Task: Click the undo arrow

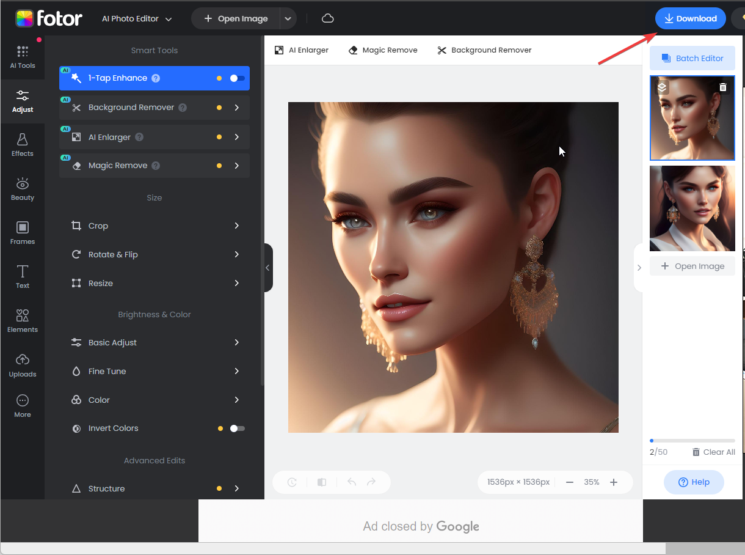Action: (x=352, y=482)
